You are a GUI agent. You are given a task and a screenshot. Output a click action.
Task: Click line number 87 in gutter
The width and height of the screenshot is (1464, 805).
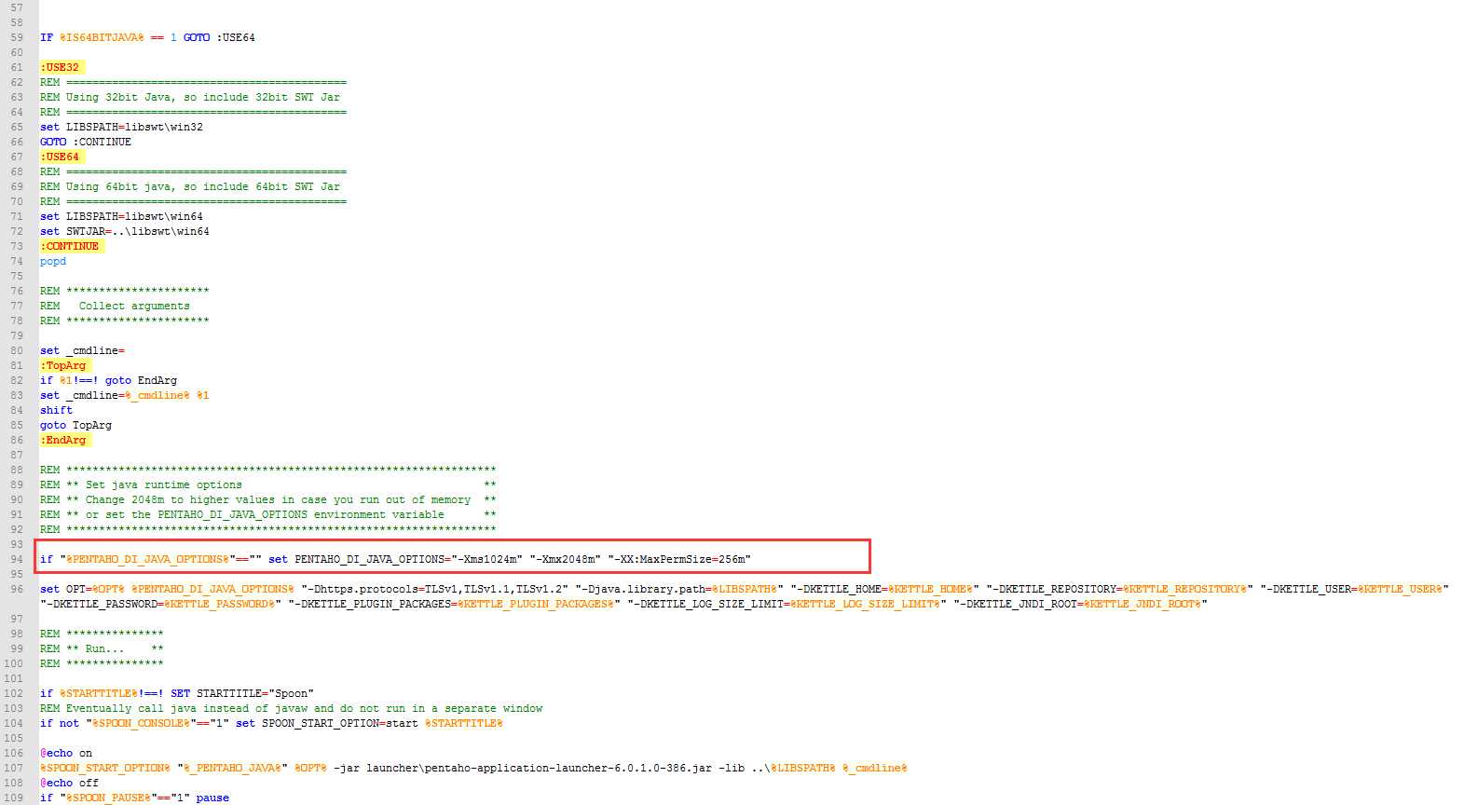coord(17,455)
